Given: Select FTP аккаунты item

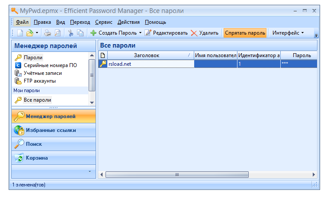Looking at the screenshot, I should coord(40,81).
